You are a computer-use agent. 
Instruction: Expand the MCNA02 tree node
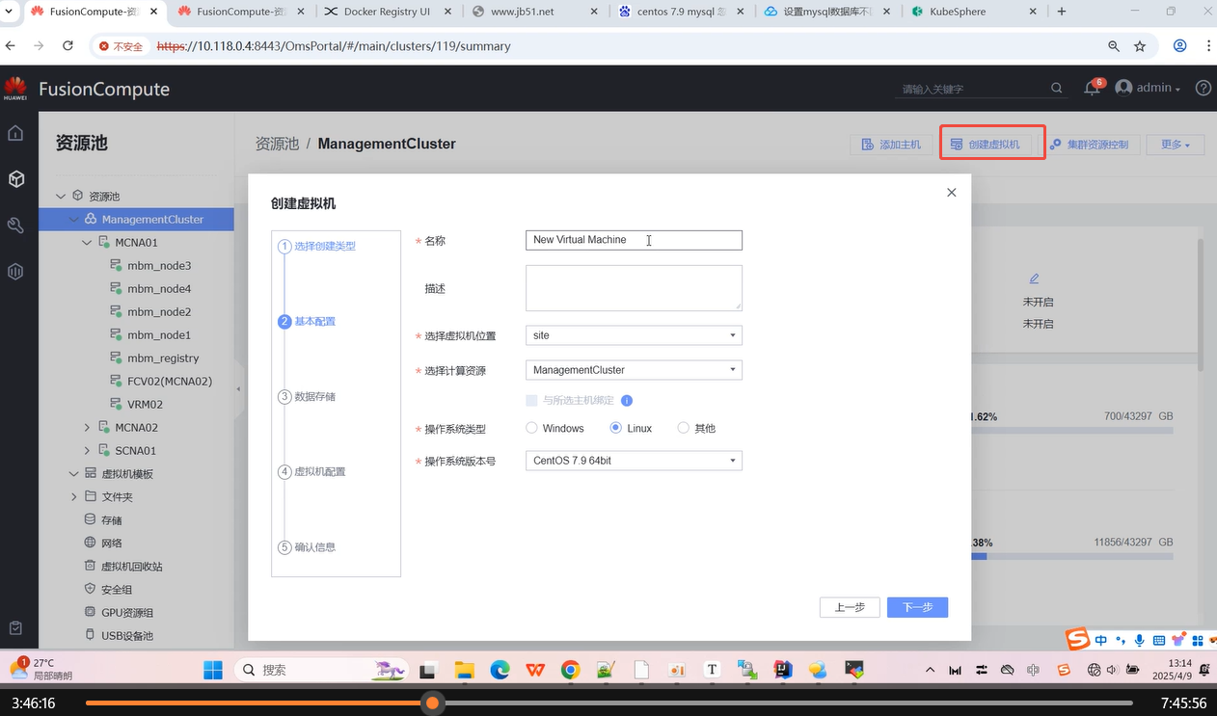87,428
